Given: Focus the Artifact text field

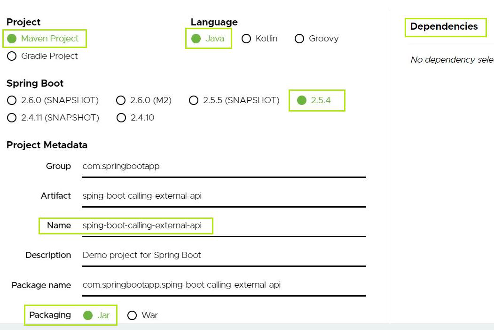Looking at the screenshot, I should coord(224,196).
